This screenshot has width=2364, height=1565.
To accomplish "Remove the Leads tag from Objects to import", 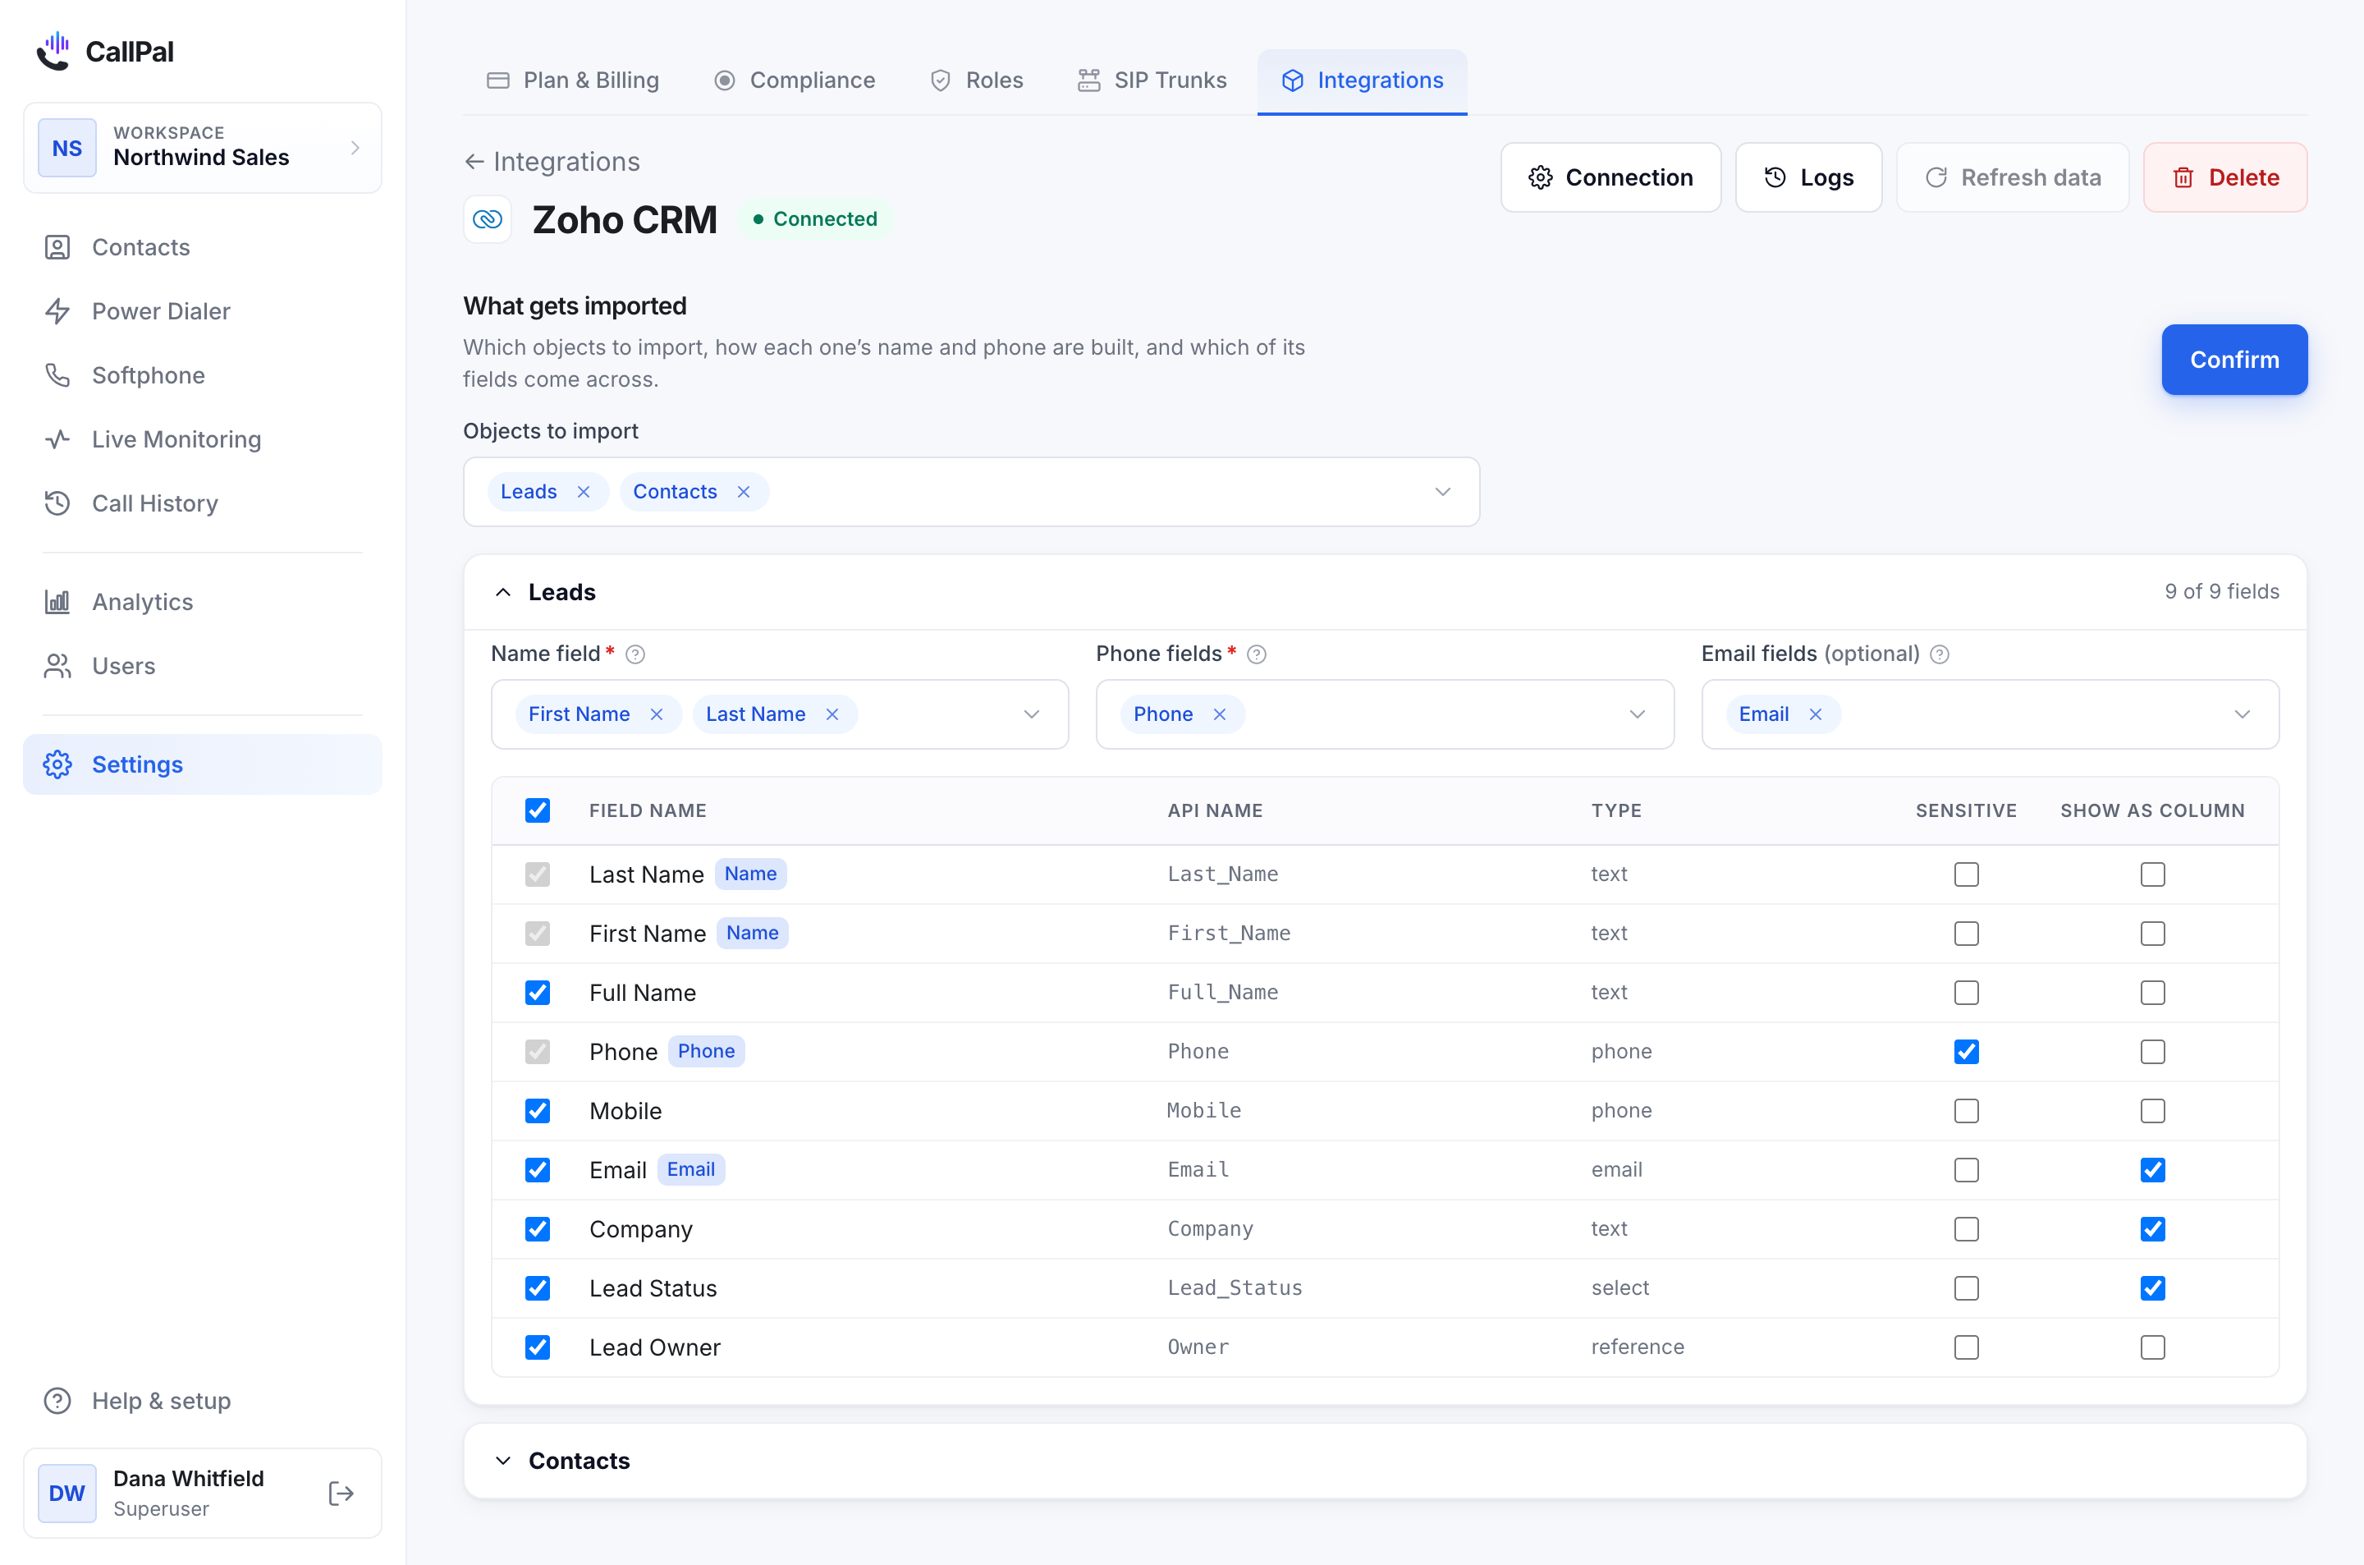I will click(x=584, y=492).
